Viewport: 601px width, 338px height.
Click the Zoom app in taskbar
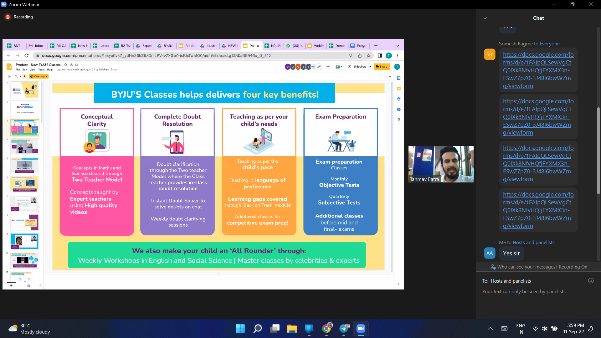(361, 329)
